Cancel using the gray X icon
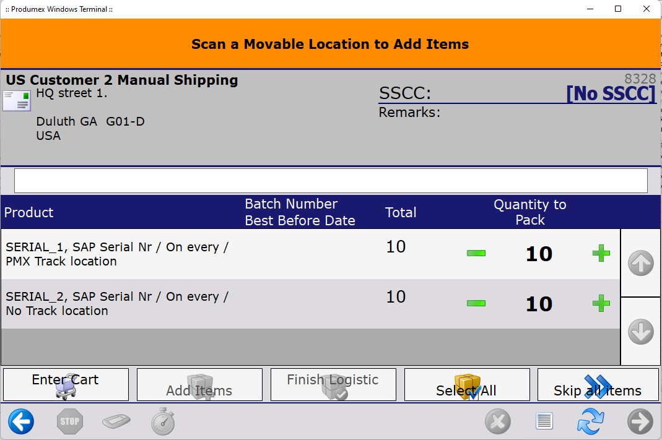This screenshot has width=662, height=440. [498, 421]
